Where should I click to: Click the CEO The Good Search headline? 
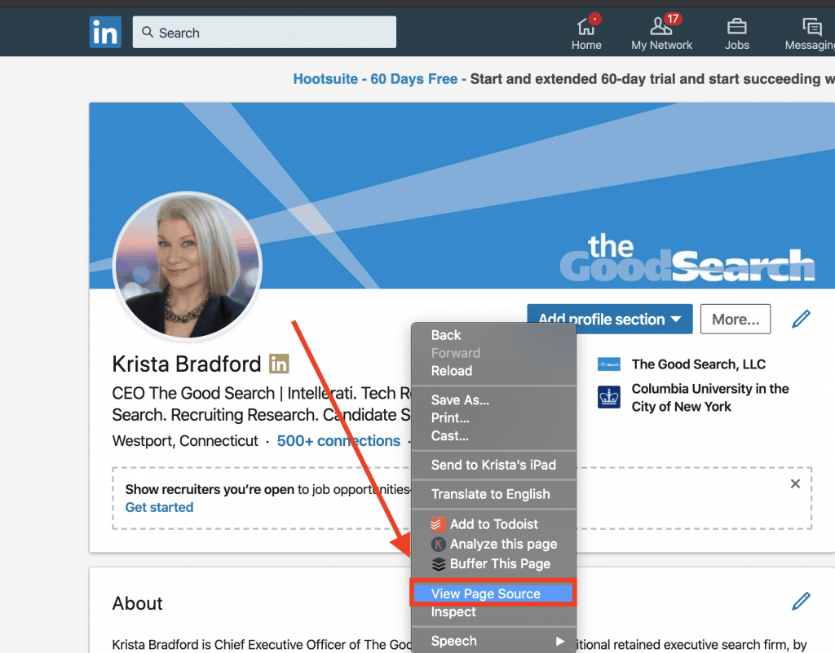click(x=262, y=404)
